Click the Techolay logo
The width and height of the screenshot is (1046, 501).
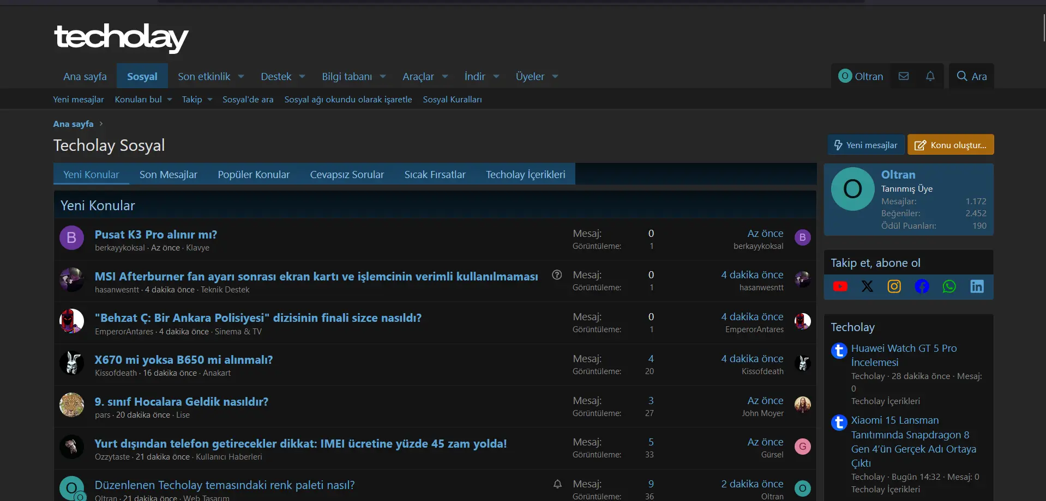(121, 38)
